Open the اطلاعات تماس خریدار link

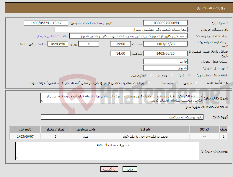(x=53, y=36)
